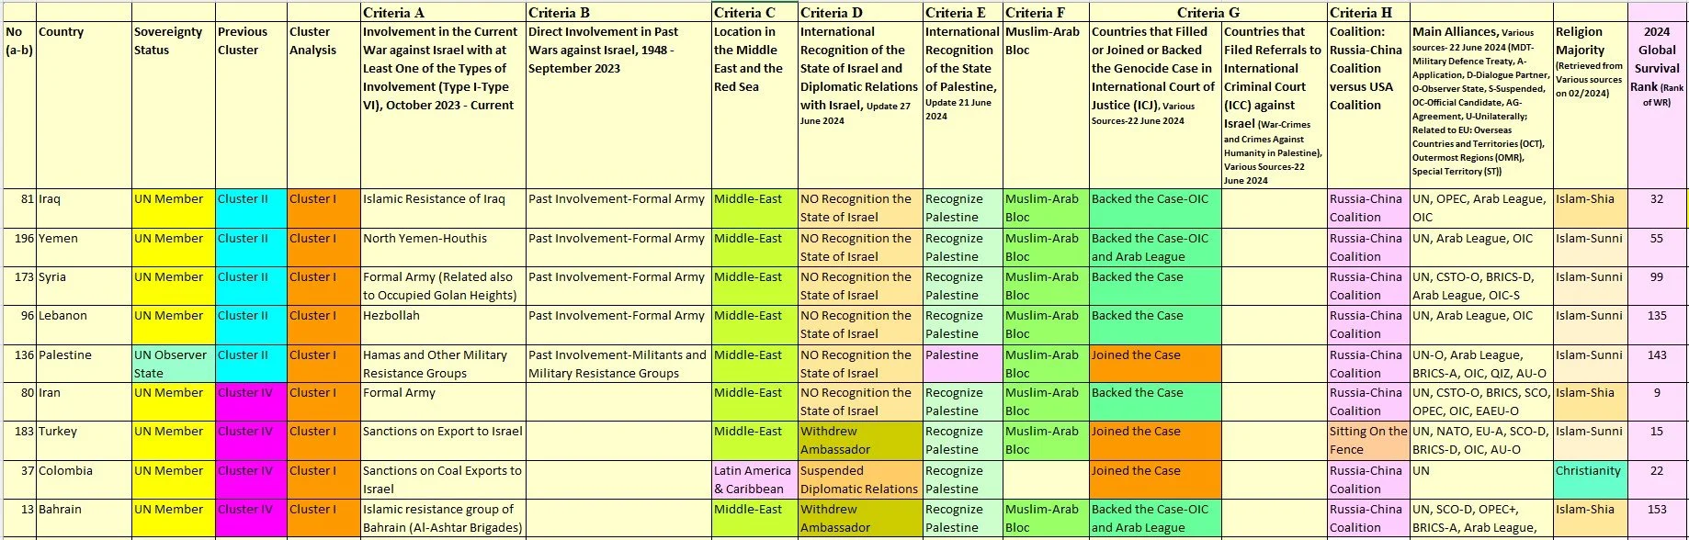Select row number 196
The width and height of the screenshot is (1689, 540).
click(19, 247)
